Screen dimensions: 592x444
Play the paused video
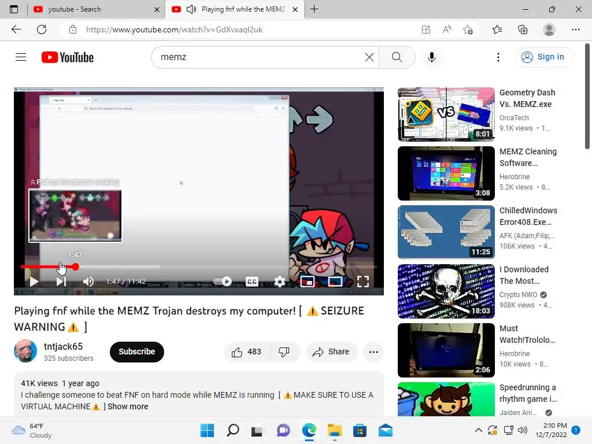point(34,282)
